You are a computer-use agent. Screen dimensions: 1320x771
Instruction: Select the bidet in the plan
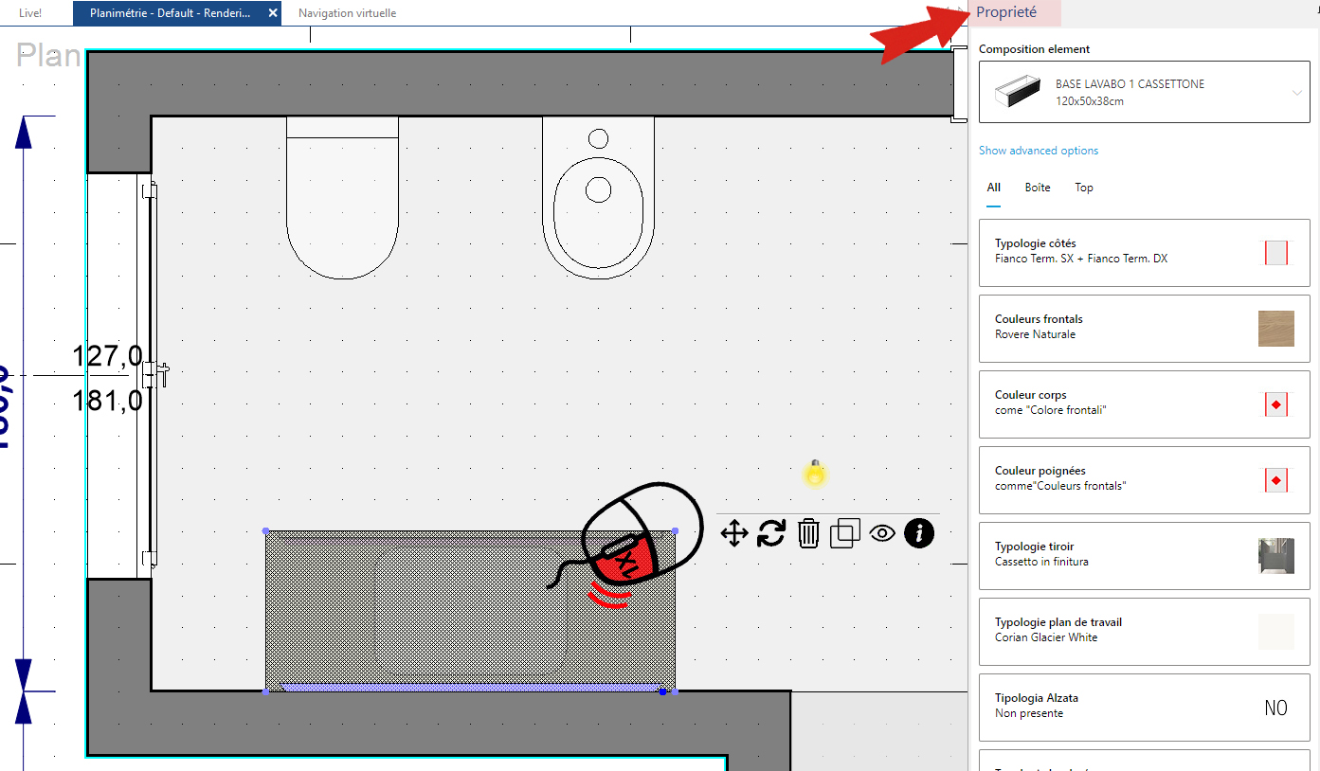[598, 198]
